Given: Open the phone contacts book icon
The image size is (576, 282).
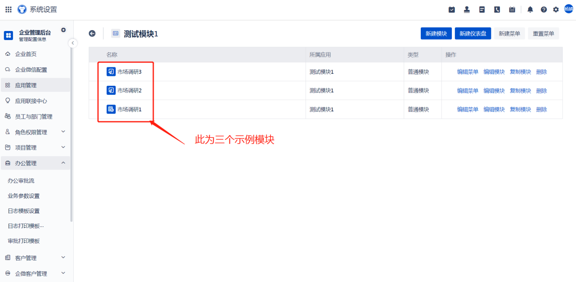Looking at the screenshot, I should tap(497, 9).
